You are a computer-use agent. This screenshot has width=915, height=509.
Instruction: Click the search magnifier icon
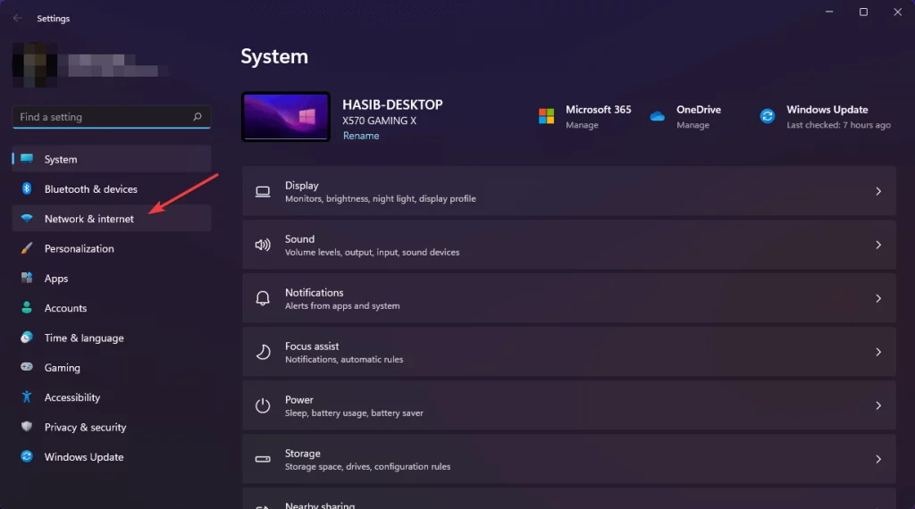pyautogui.click(x=197, y=117)
